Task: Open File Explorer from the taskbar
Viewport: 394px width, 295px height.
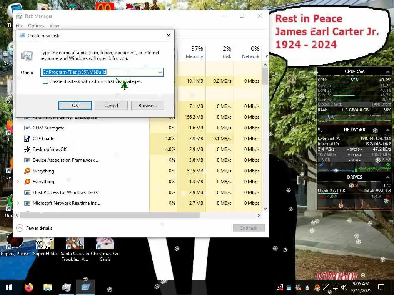Action: [x=47, y=287]
